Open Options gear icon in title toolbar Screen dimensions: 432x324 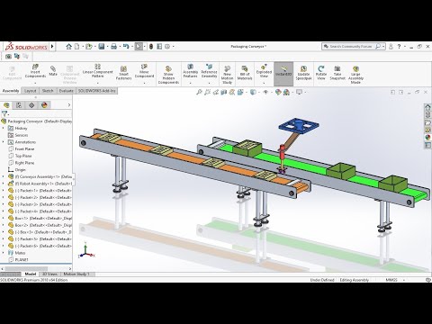click(167, 47)
